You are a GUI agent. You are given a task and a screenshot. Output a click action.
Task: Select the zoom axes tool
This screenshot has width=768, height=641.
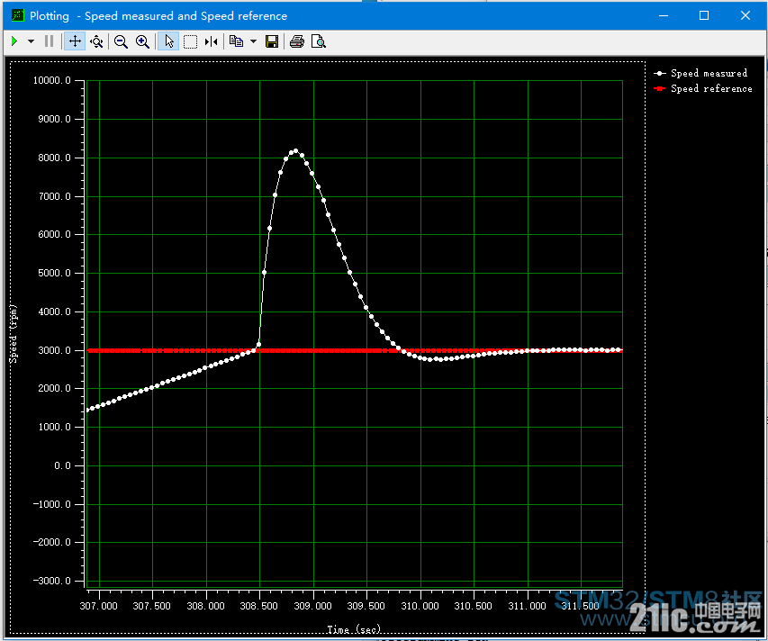point(96,41)
